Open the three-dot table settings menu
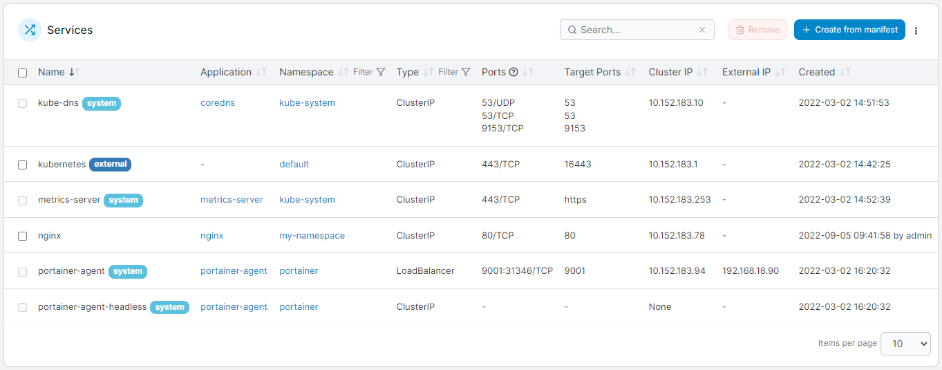Viewport: 942px width, 370px height. pos(916,30)
